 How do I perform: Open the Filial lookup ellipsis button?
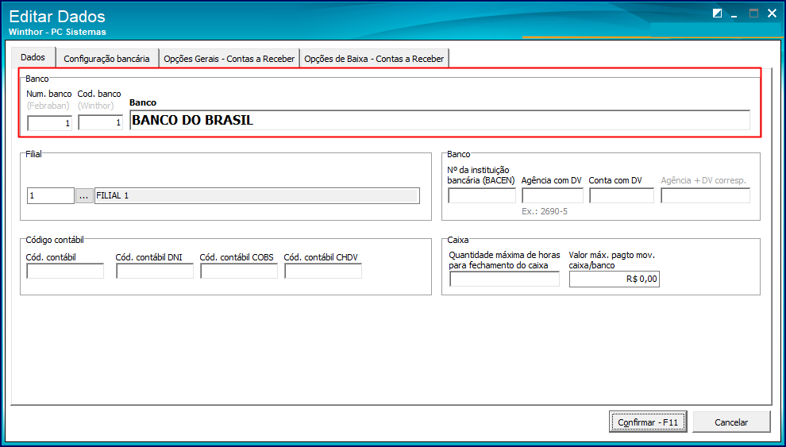(x=84, y=196)
